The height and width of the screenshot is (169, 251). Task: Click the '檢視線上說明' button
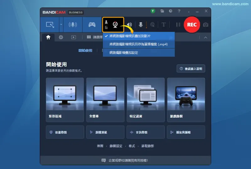click(191, 69)
